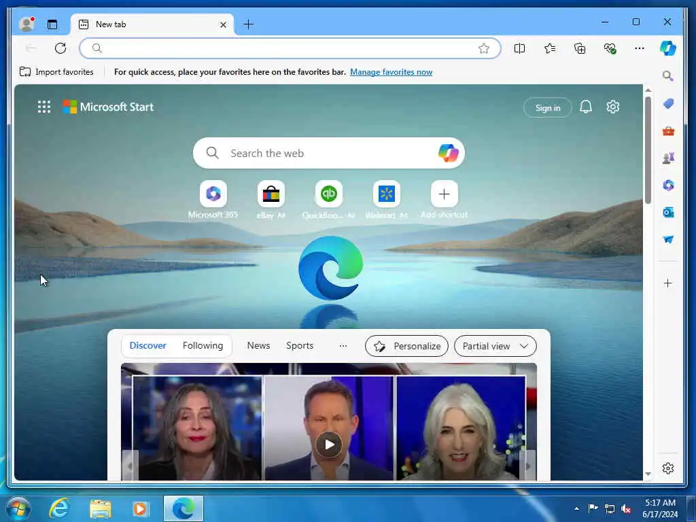Click Import favorites
The image size is (696, 522).
[56, 72]
